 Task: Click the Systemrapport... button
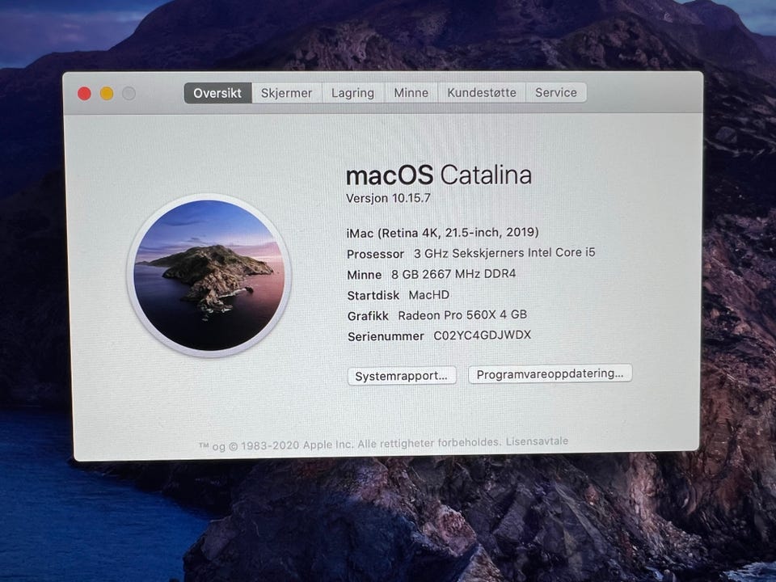pos(402,376)
